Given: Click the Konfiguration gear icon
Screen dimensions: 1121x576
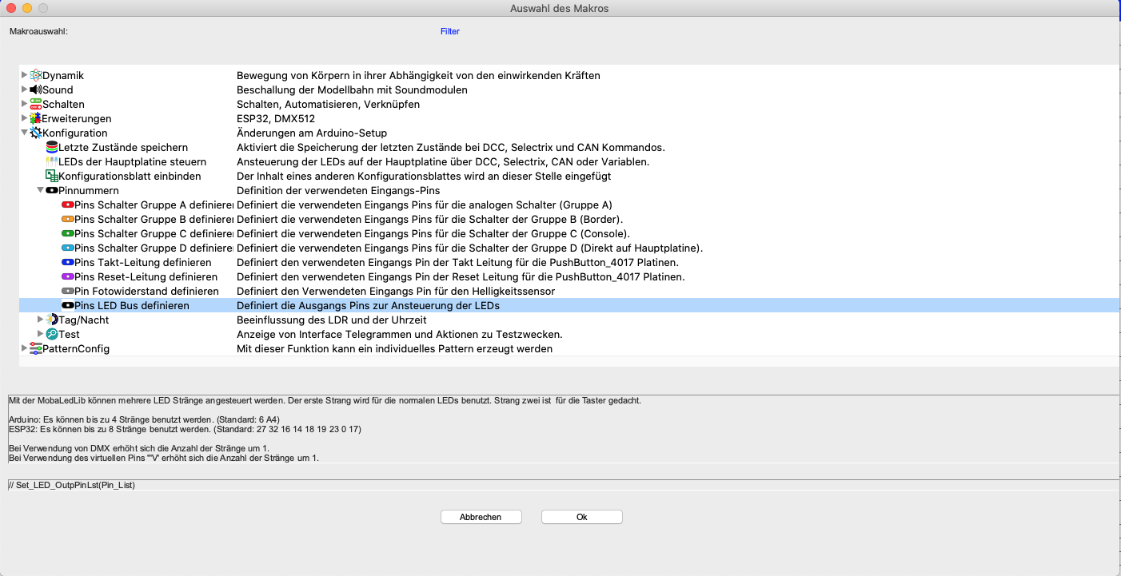Looking at the screenshot, I should coord(36,133).
